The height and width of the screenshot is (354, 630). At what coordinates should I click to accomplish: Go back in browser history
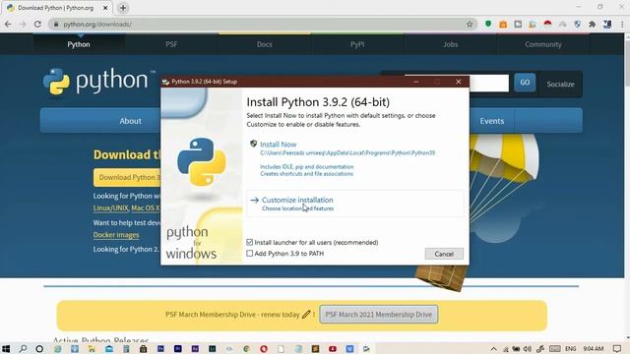point(8,24)
